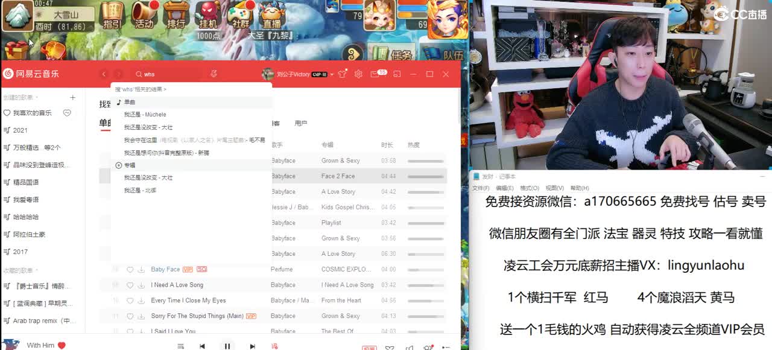Open 文件(F) menu in Notepad
Image resolution: width=772 pixels, height=350 pixels.
tap(481, 188)
